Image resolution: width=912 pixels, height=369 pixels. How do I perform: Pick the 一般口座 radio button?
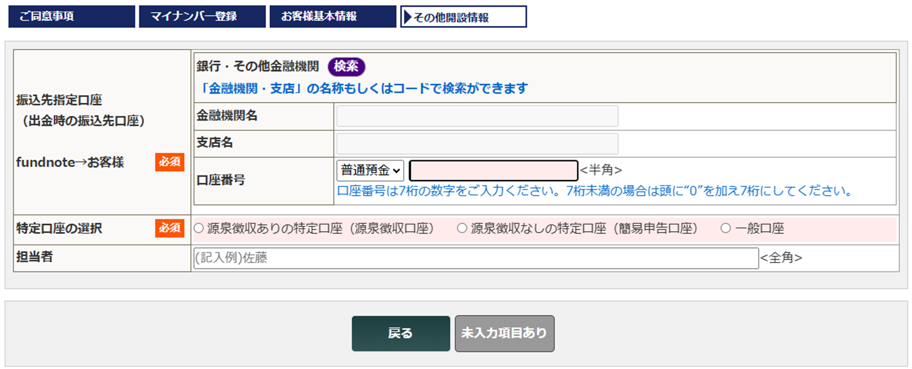click(725, 228)
